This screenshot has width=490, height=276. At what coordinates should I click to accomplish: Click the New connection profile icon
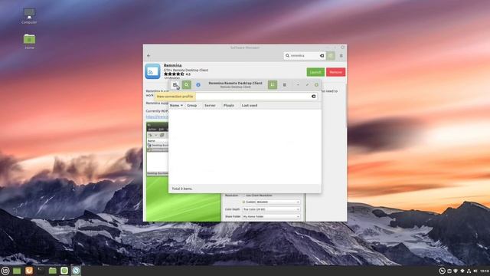tap(175, 85)
